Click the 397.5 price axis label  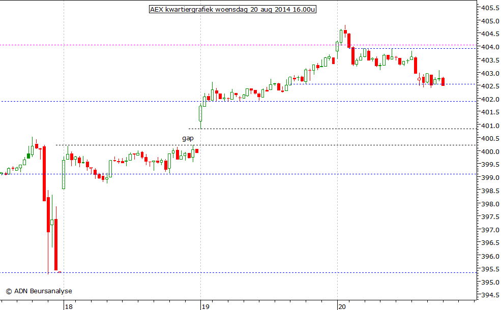coord(490,217)
